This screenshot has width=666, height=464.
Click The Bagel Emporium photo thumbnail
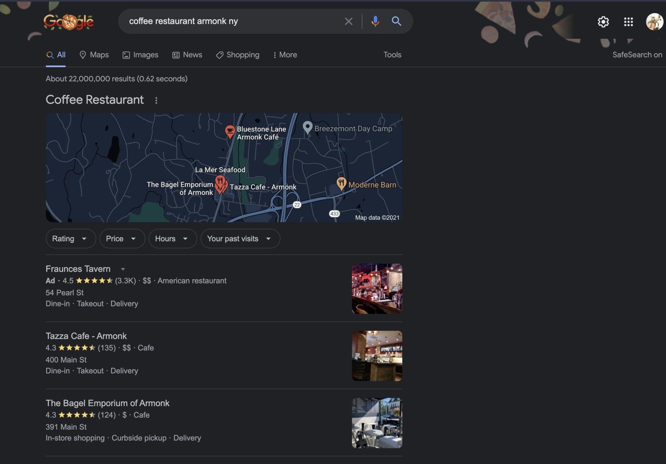[x=377, y=423]
